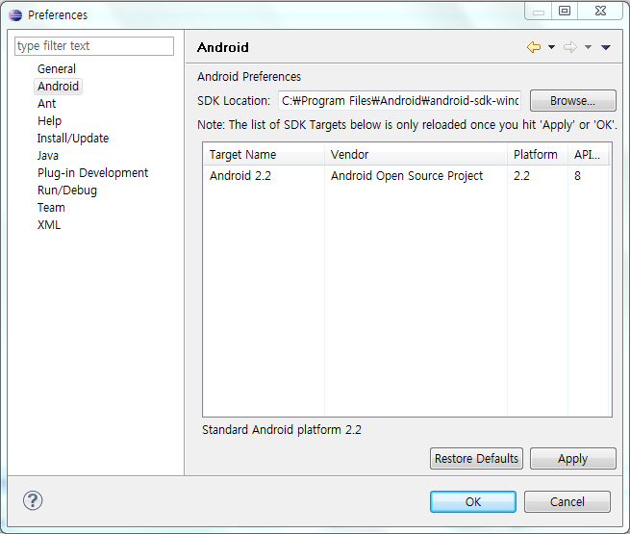Select Run/Debug in the preferences tree
The width and height of the screenshot is (630, 534).
[x=67, y=191]
